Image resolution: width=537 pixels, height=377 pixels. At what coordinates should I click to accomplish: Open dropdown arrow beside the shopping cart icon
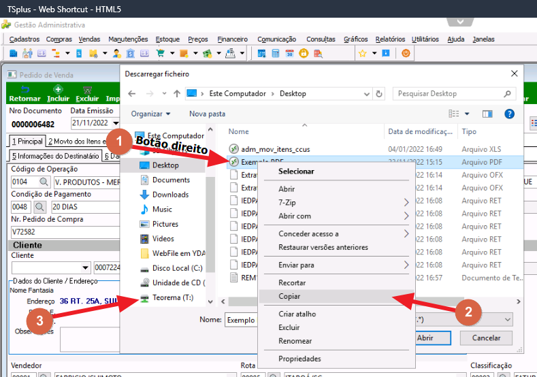[x=172, y=53]
